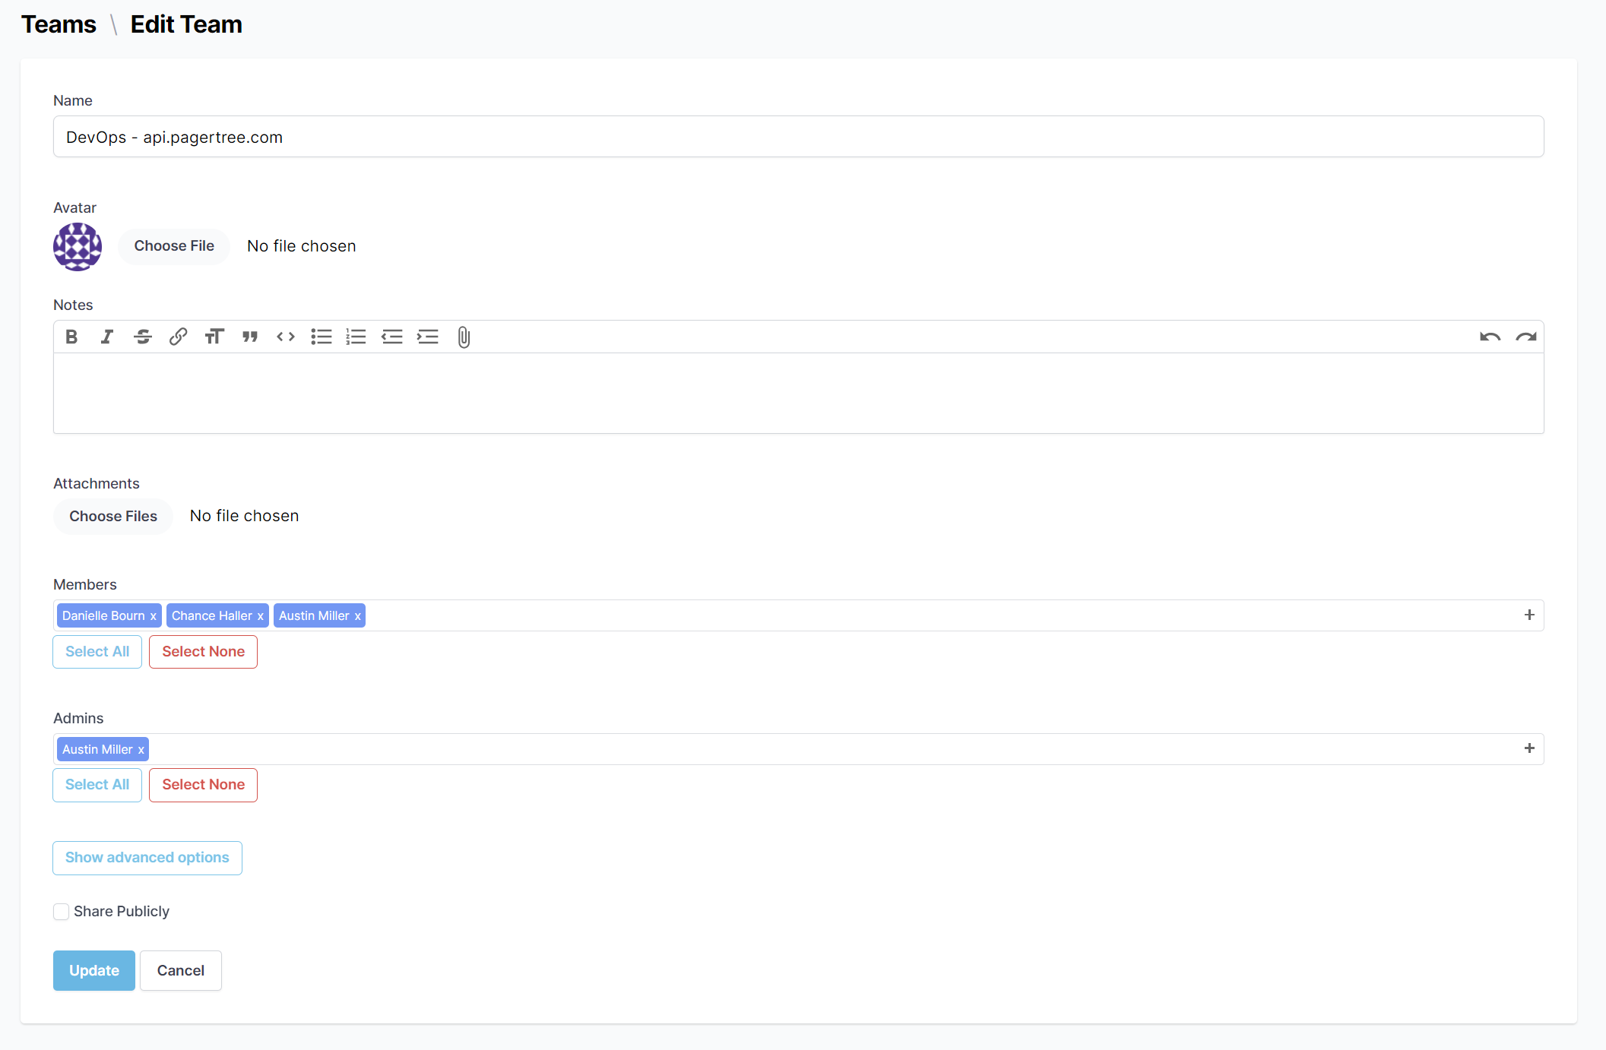The height and width of the screenshot is (1050, 1606).
Task: Toggle code formatting in Notes editor
Action: 286,337
